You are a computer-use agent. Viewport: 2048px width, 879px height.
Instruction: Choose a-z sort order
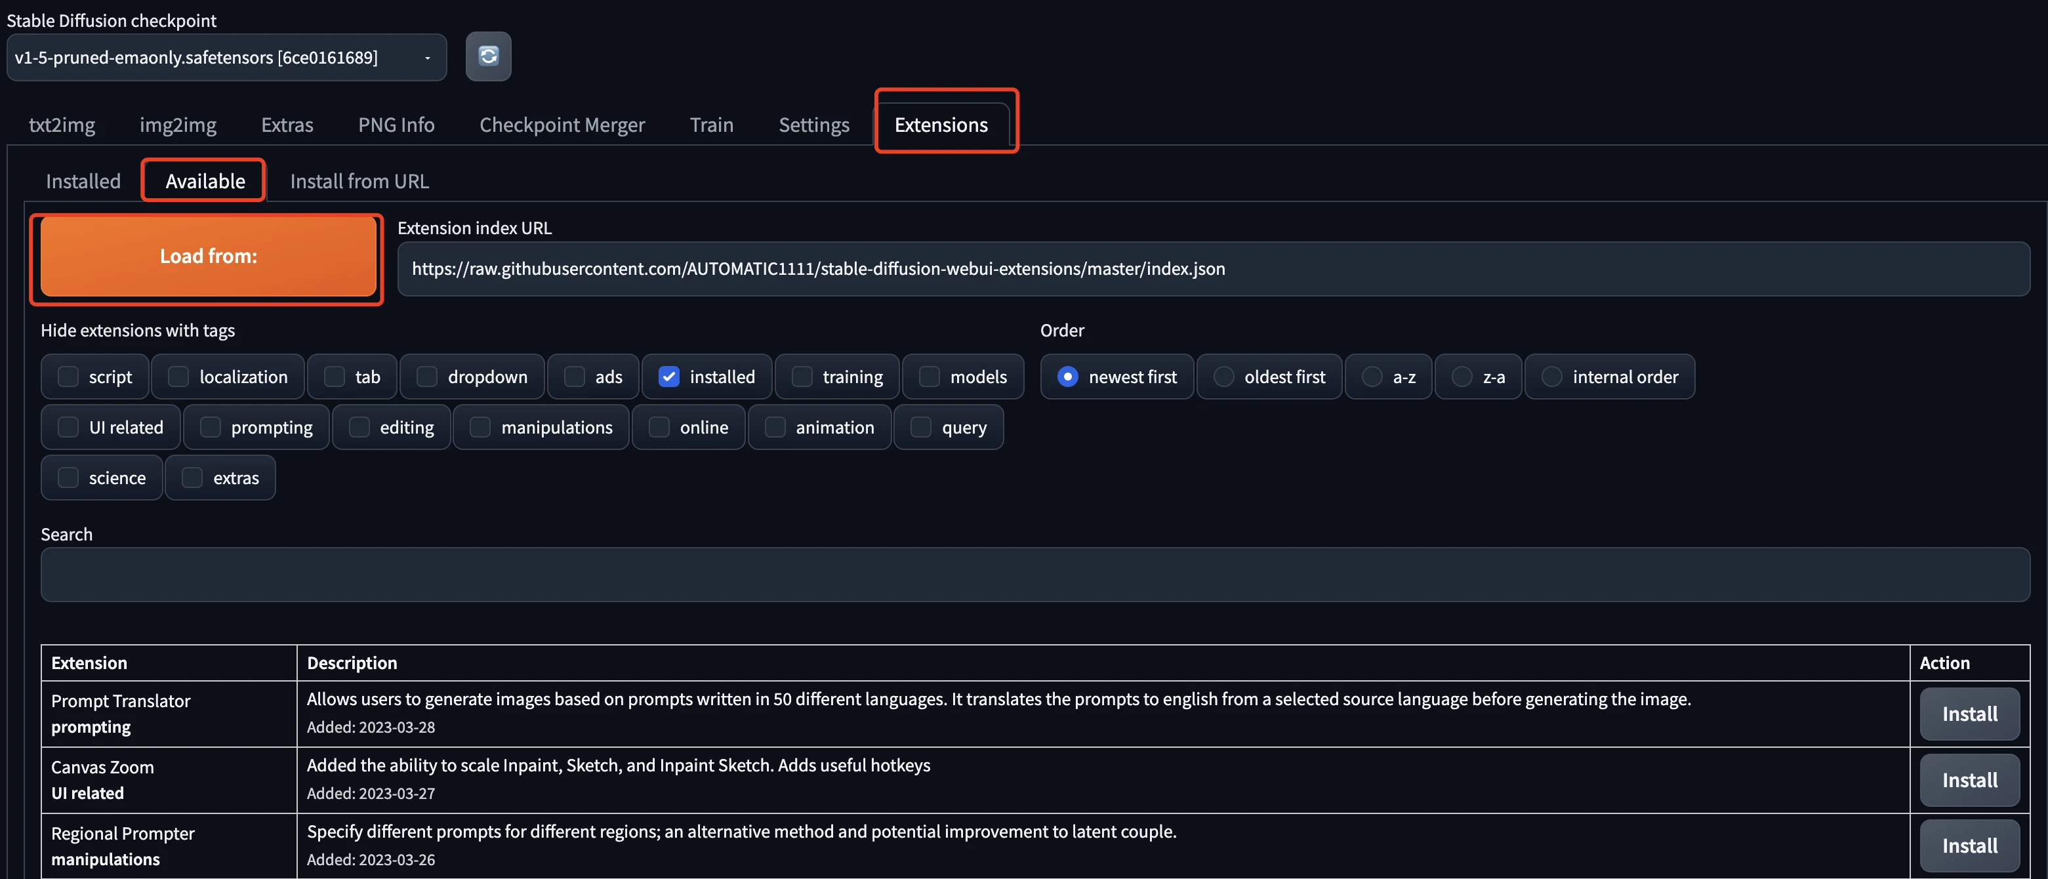coord(1372,377)
